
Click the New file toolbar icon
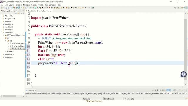point(2,8)
